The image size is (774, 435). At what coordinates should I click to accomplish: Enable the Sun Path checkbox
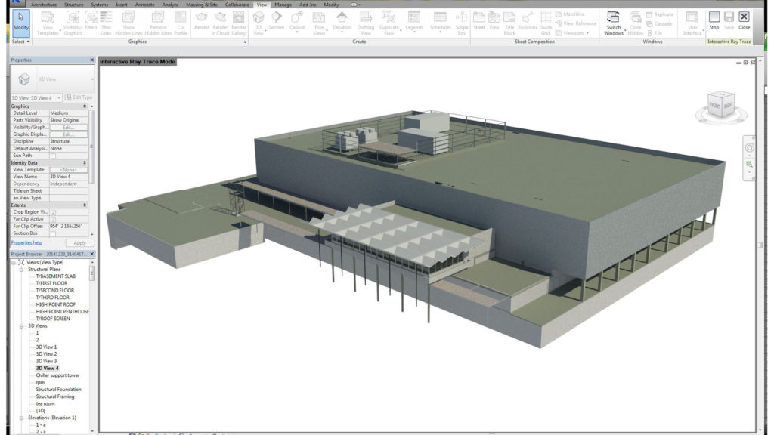[54, 156]
